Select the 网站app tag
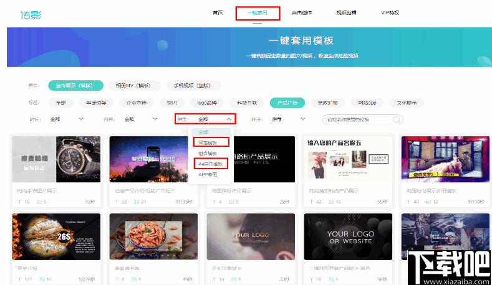The image size is (492, 285). tap(367, 103)
